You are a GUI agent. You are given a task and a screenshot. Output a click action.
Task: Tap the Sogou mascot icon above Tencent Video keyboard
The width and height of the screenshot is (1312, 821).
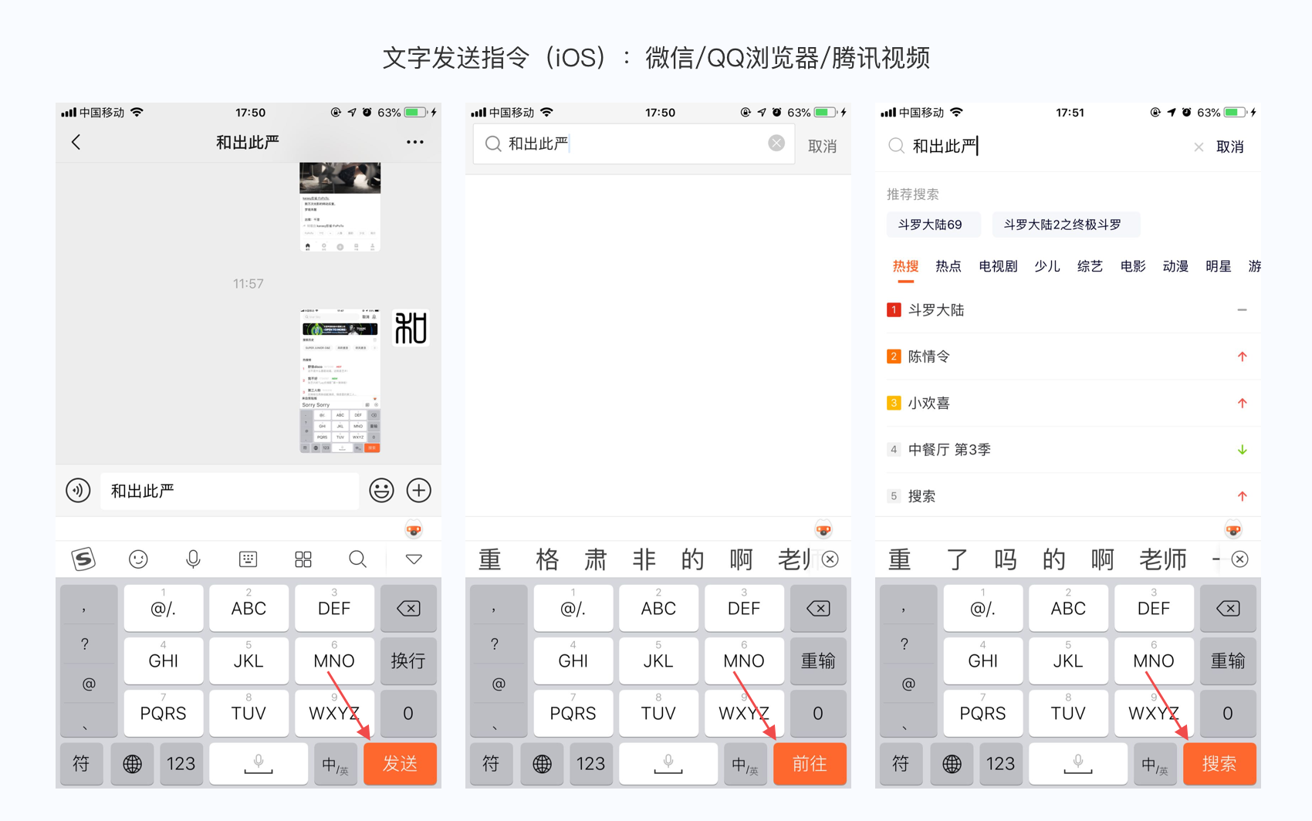point(1233,529)
